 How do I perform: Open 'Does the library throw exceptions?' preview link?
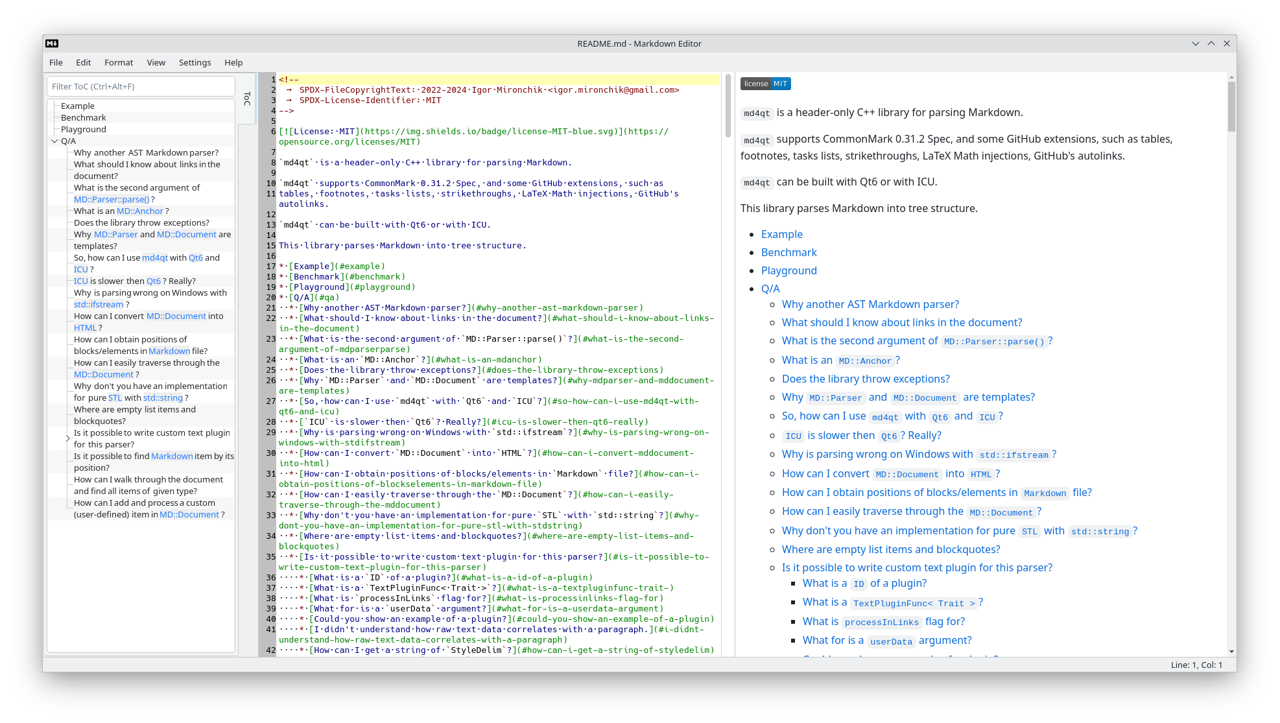click(866, 379)
